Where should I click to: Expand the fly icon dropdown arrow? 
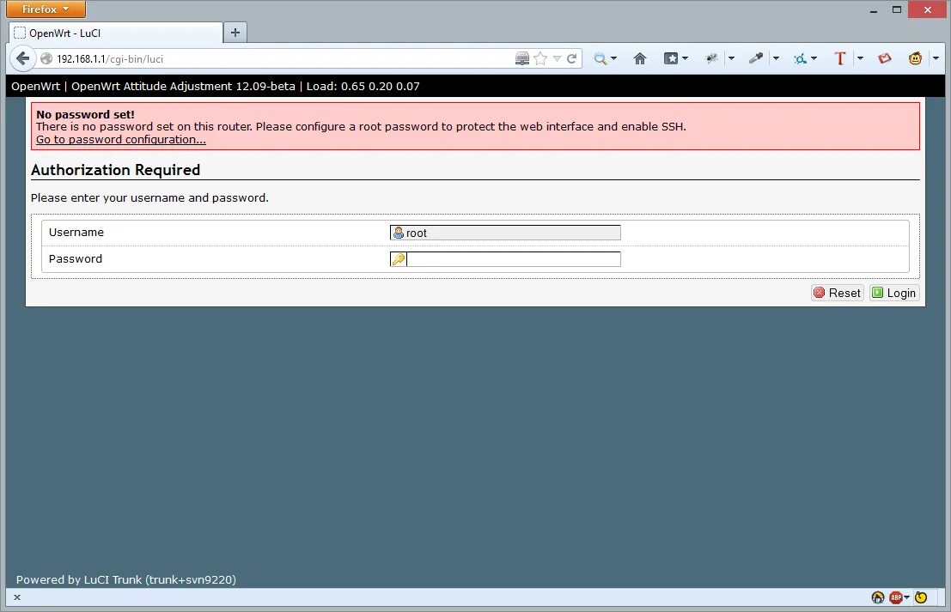pos(731,58)
